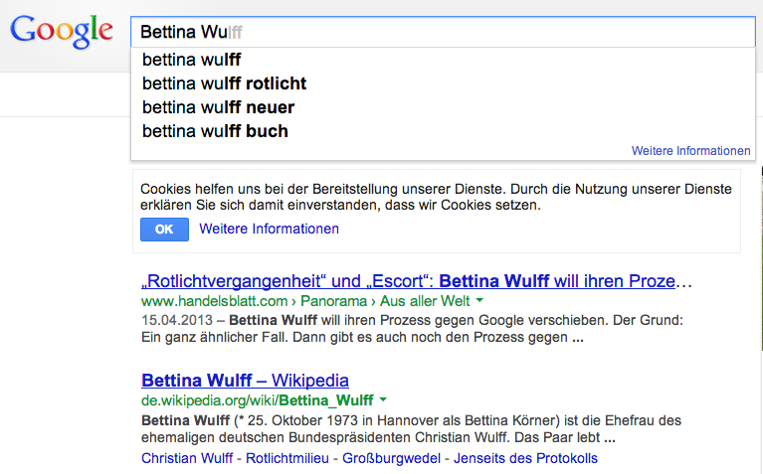The image size is (763, 474).
Task: Click Wikipedia snippet text "25. Oktober 1973"
Action: [x=303, y=420]
